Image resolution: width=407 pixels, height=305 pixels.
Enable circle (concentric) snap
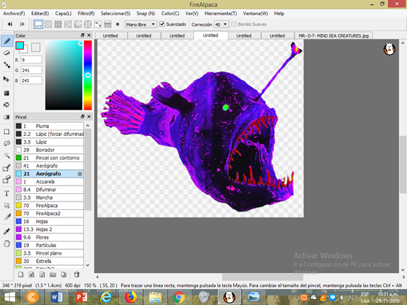pyautogui.click(x=88, y=24)
